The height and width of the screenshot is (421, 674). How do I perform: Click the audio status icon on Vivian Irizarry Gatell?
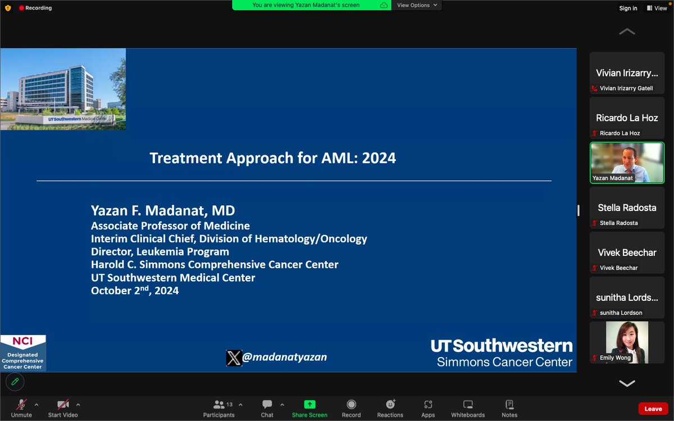pos(595,89)
